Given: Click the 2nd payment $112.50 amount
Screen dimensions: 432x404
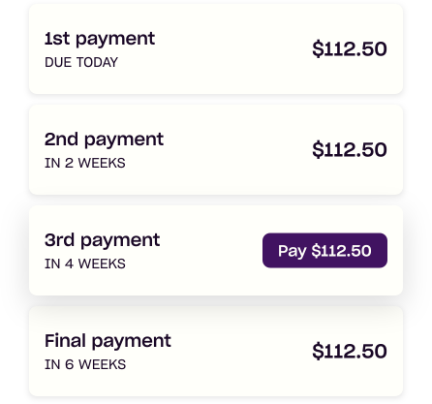Looking at the screenshot, I should 350,150.
